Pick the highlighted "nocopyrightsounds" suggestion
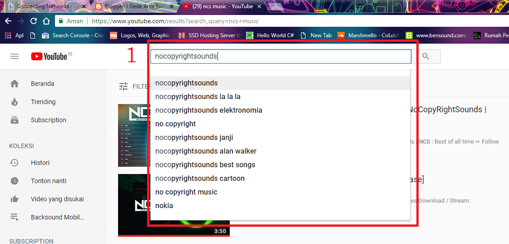 tap(280, 83)
